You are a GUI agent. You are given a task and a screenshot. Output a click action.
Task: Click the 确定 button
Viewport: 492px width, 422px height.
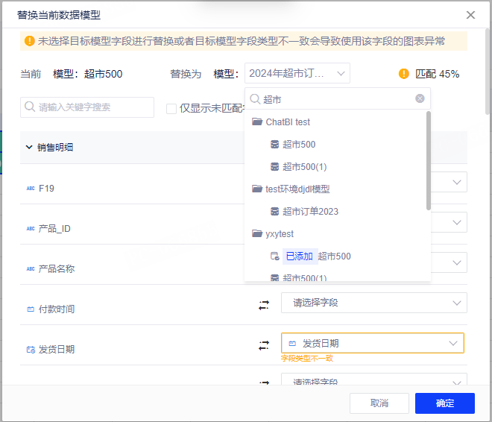445,403
